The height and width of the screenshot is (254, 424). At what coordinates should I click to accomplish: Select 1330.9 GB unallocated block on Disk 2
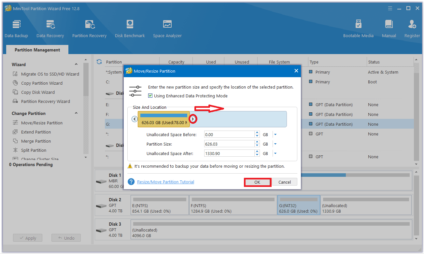366,205
